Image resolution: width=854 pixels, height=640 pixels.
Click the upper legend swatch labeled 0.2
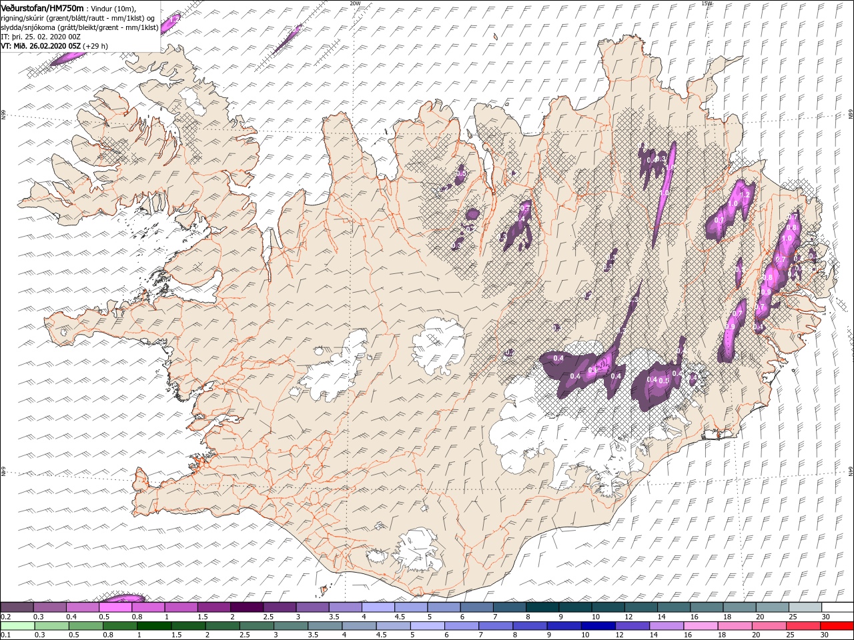click(17, 607)
